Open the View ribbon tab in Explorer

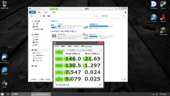[46, 12]
